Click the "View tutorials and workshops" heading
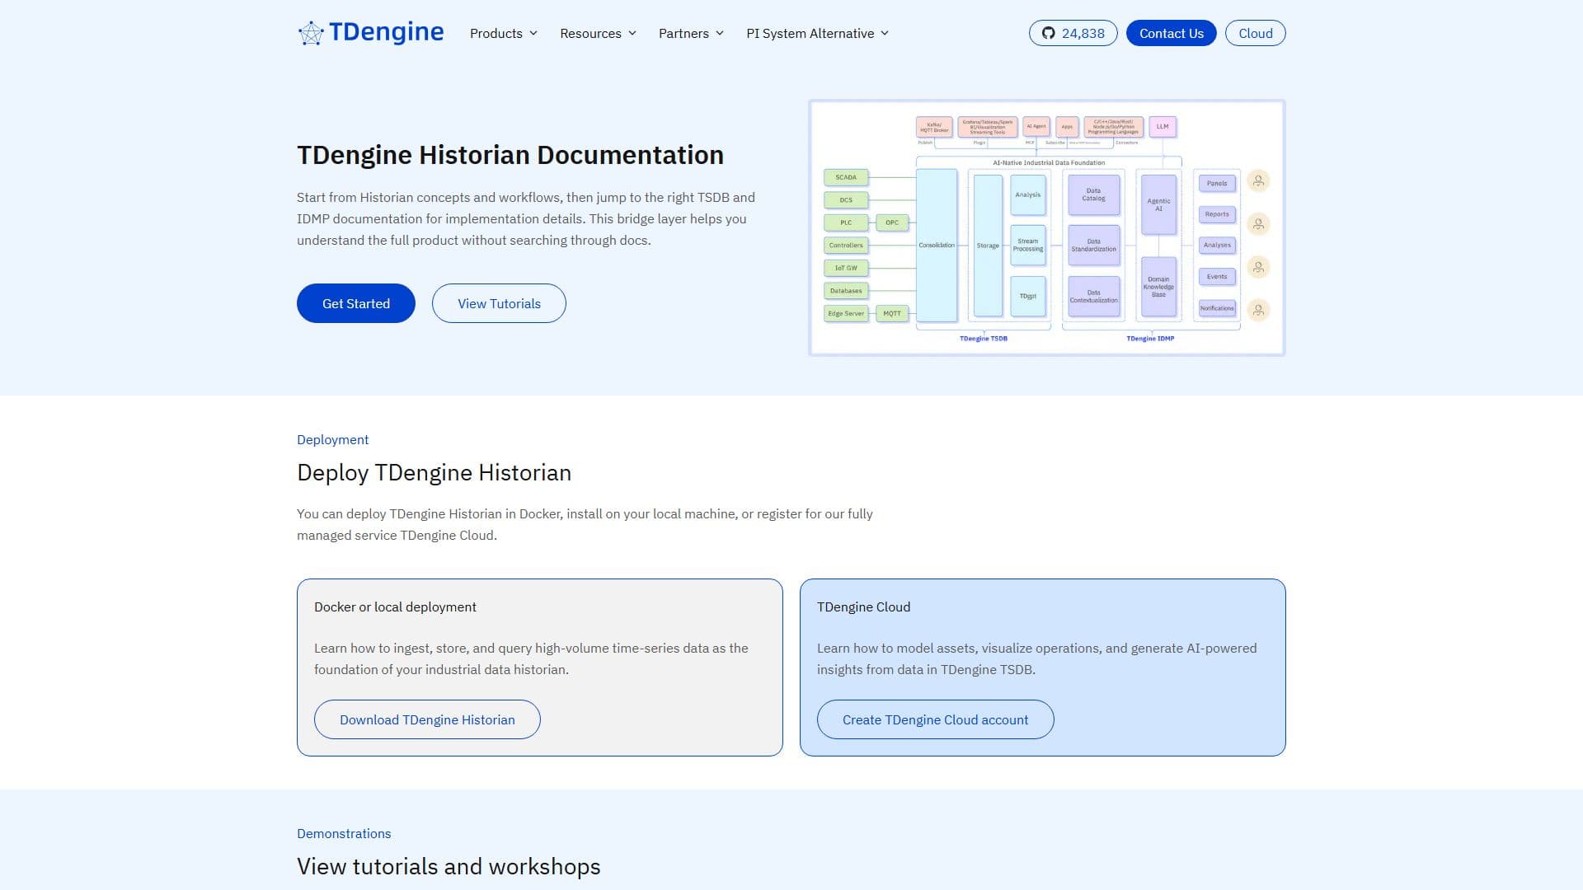Viewport: 1583px width, 890px height. (x=449, y=866)
